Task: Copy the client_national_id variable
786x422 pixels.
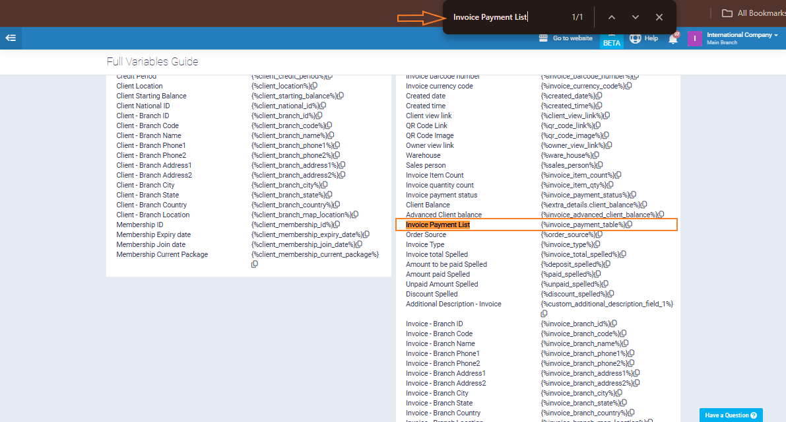Action: click(x=323, y=106)
